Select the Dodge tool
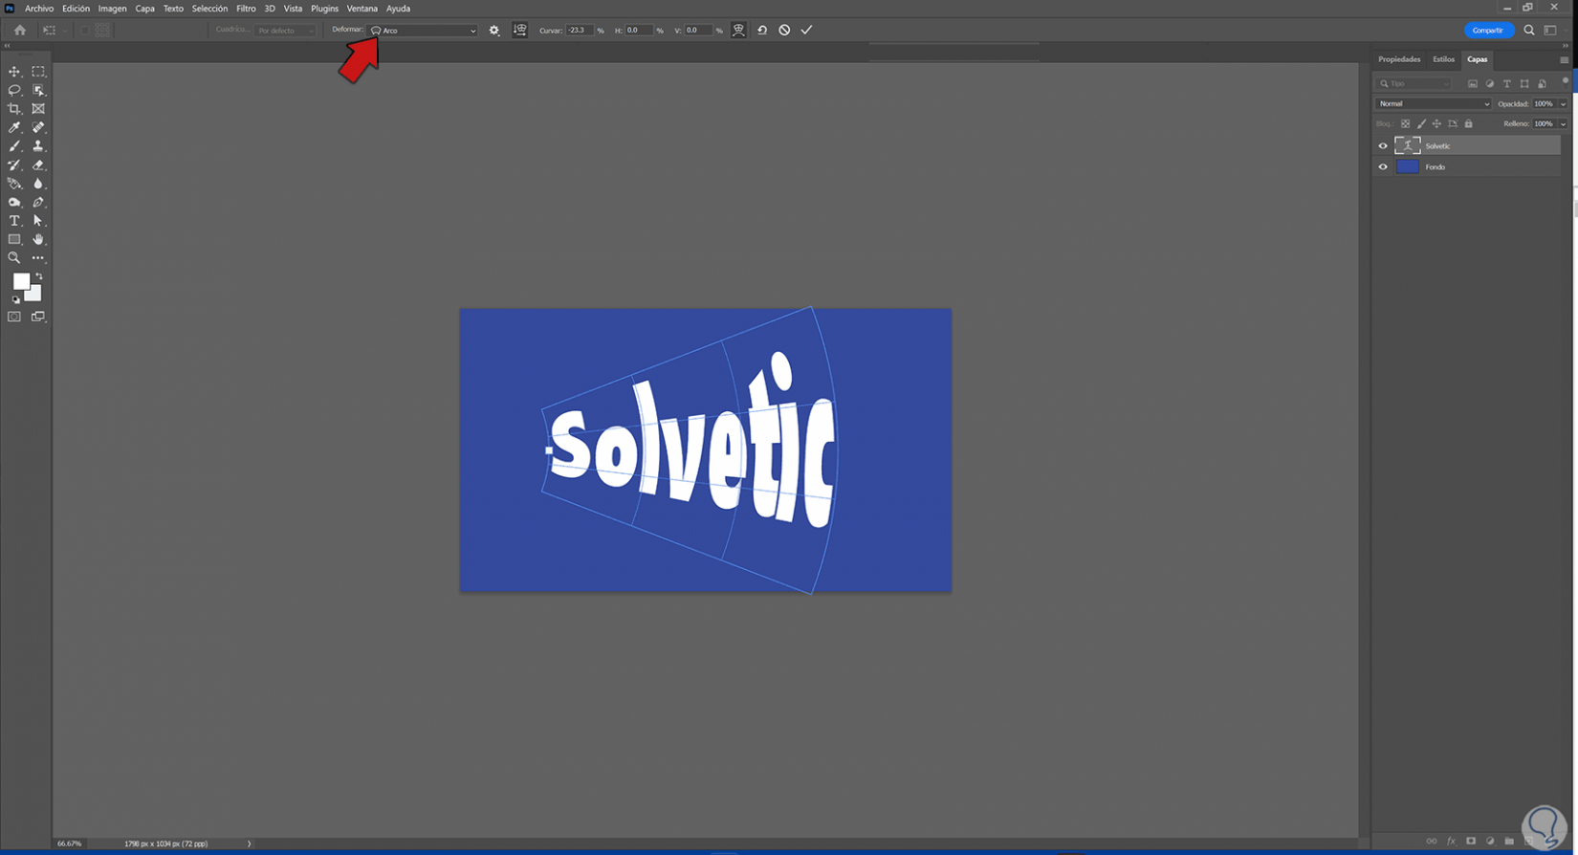Image resolution: width=1578 pixels, height=855 pixels. pos(14,202)
